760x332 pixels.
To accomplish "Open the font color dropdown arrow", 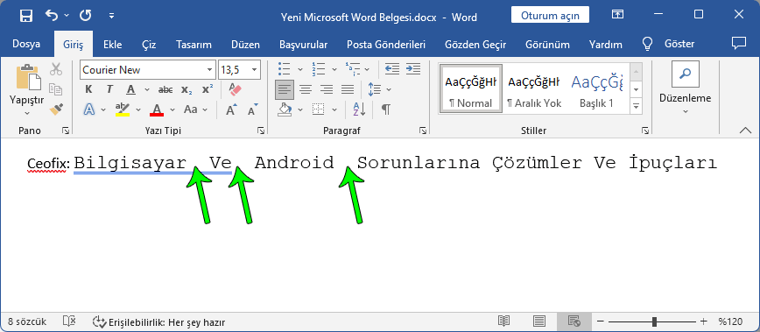I will coord(172,109).
